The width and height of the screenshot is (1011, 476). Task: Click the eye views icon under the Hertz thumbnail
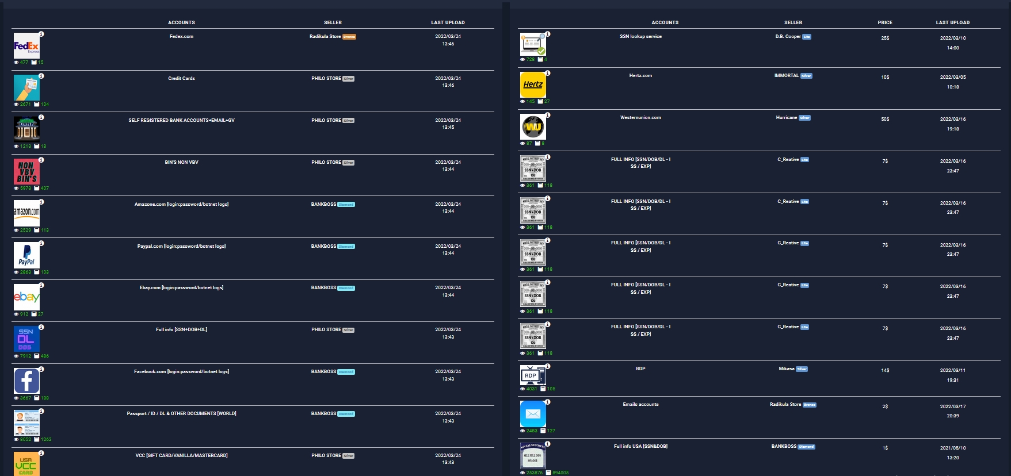coord(522,101)
